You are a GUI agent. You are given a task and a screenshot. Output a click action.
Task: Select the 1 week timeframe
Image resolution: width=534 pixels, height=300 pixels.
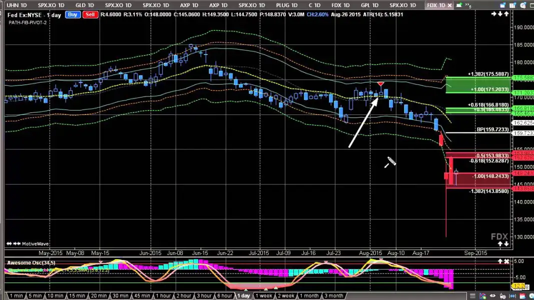point(264,295)
